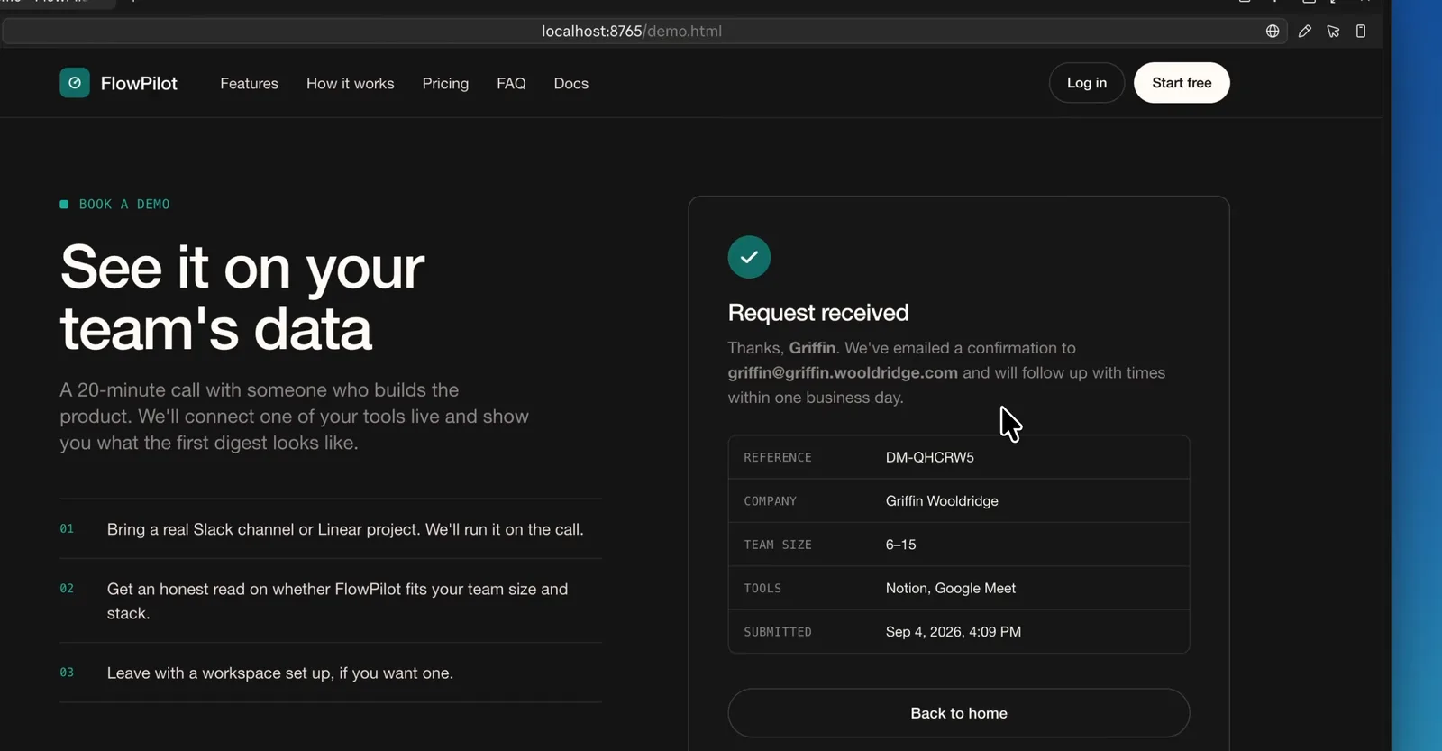1442x751 pixels.
Task: Click the FlowPilot logo icon
Action: 75,83
